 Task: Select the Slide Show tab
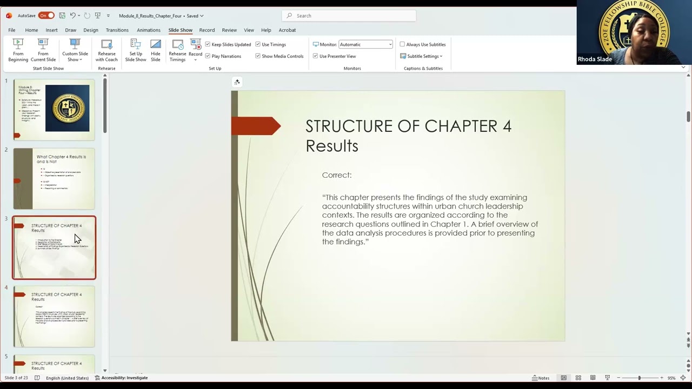click(x=180, y=30)
